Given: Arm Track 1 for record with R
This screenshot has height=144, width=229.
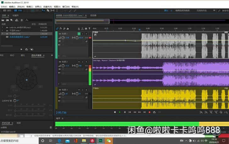Looking at the screenshot, I should pos(86,34).
